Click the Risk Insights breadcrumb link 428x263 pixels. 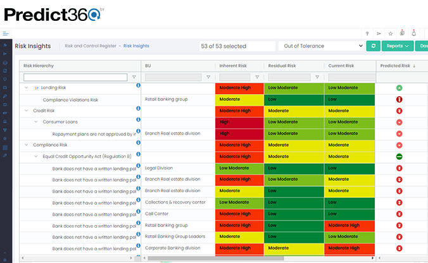click(x=136, y=46)
